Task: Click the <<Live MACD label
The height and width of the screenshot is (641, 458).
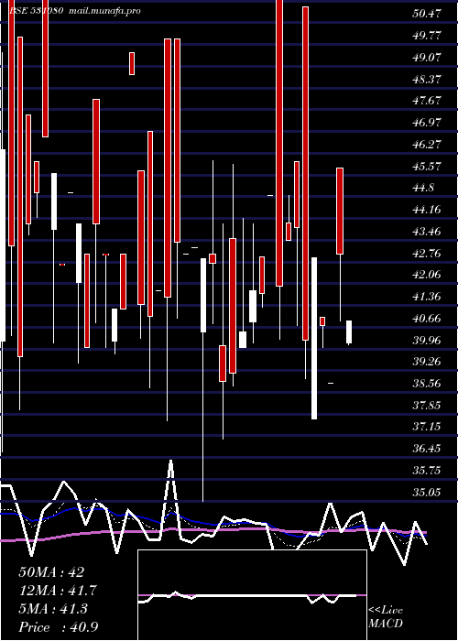Action: click(386, 617)
